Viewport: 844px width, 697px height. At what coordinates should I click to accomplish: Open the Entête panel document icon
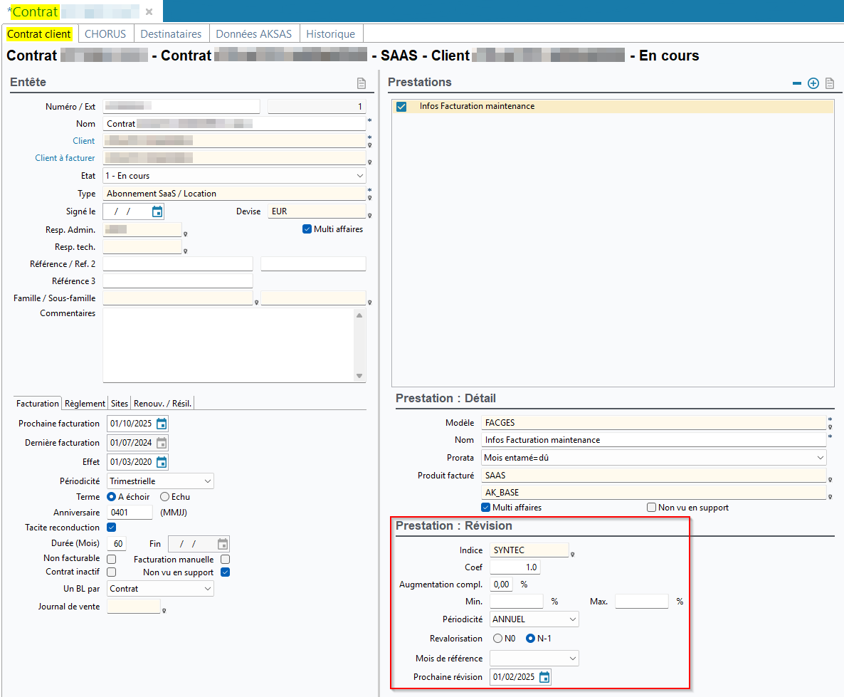pyautogui.click(x=362, y=83)
